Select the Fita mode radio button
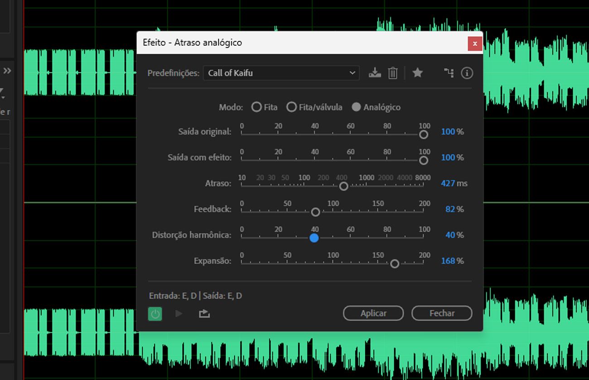 [256, 107]
